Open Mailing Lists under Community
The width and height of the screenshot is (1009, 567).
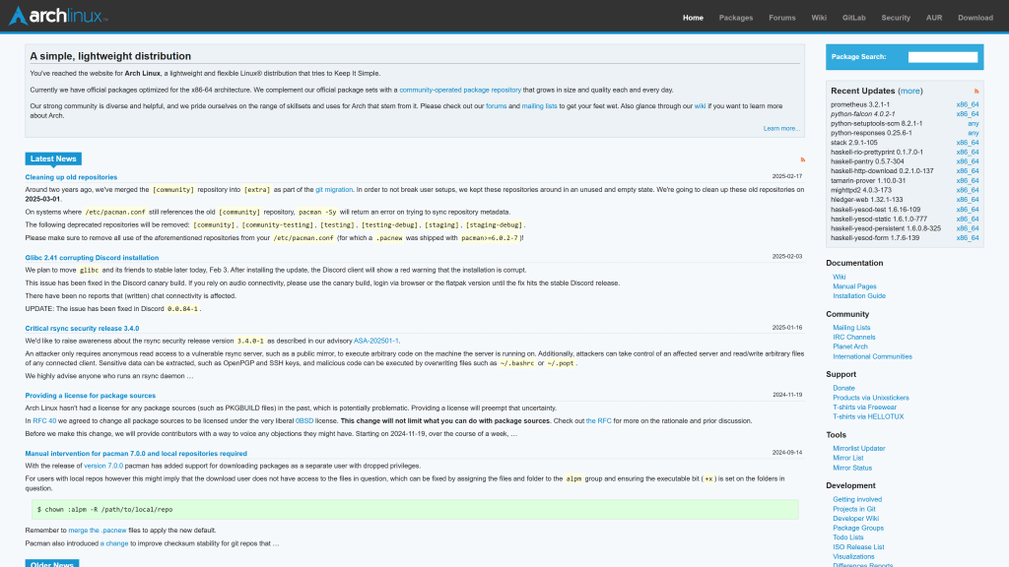click(x=850, y=328)
